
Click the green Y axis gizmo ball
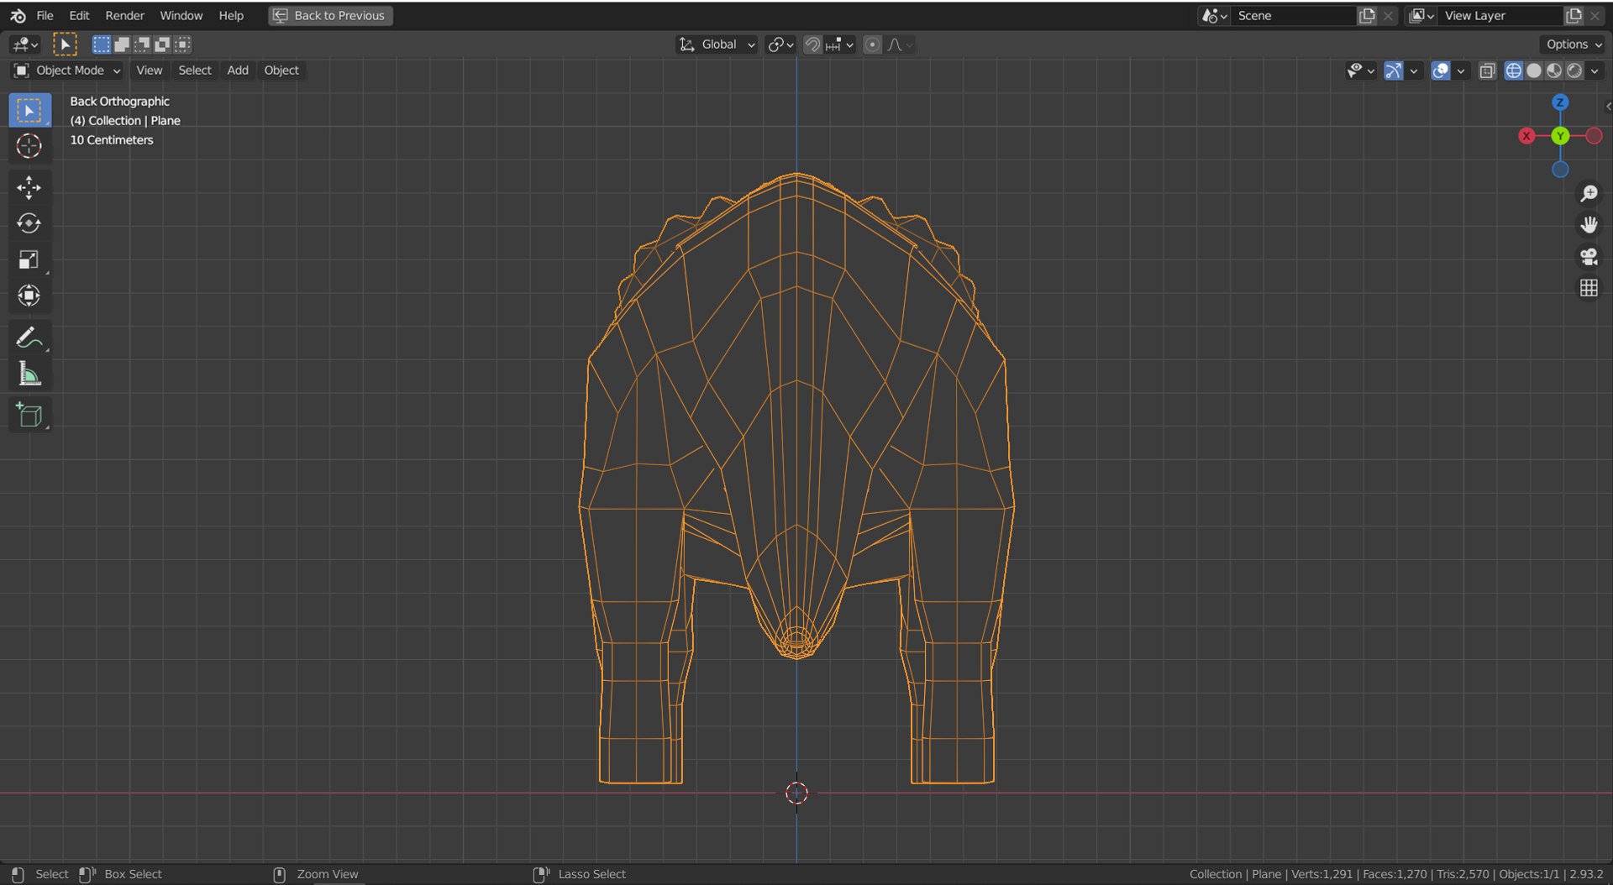click(x=1560, y=136)
